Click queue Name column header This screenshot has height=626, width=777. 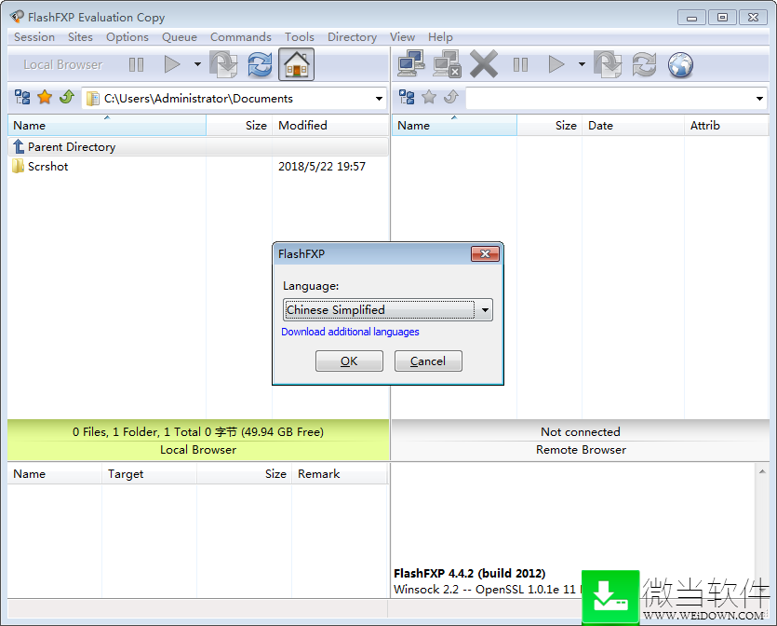point(55,474)
